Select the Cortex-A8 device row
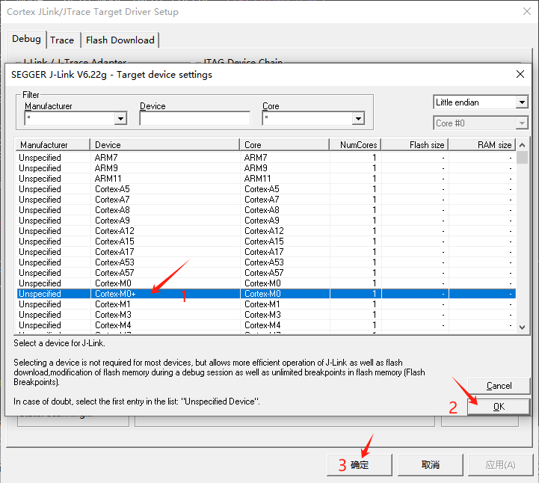This screenshot has width=539, height=483. [265, 210]
